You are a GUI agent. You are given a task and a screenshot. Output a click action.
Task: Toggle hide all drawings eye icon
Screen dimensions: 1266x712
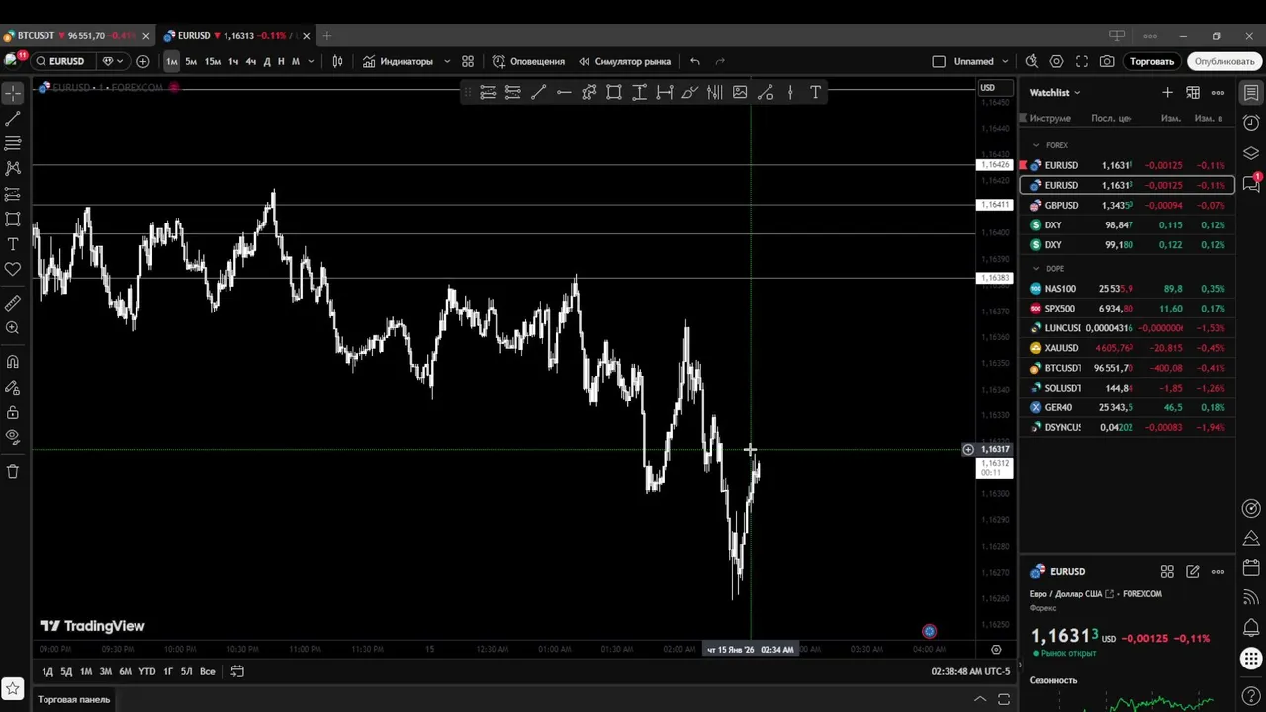coord(13,437)
